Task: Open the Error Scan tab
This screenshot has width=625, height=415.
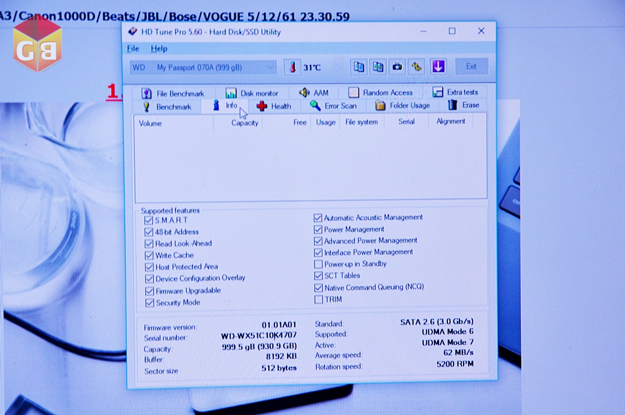Action: pos(333,106)
